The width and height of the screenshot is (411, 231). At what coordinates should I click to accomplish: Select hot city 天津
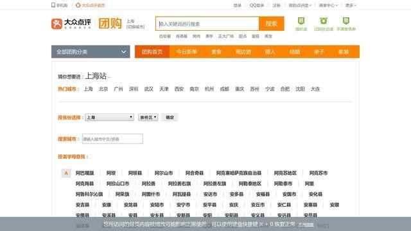(164, 89)
